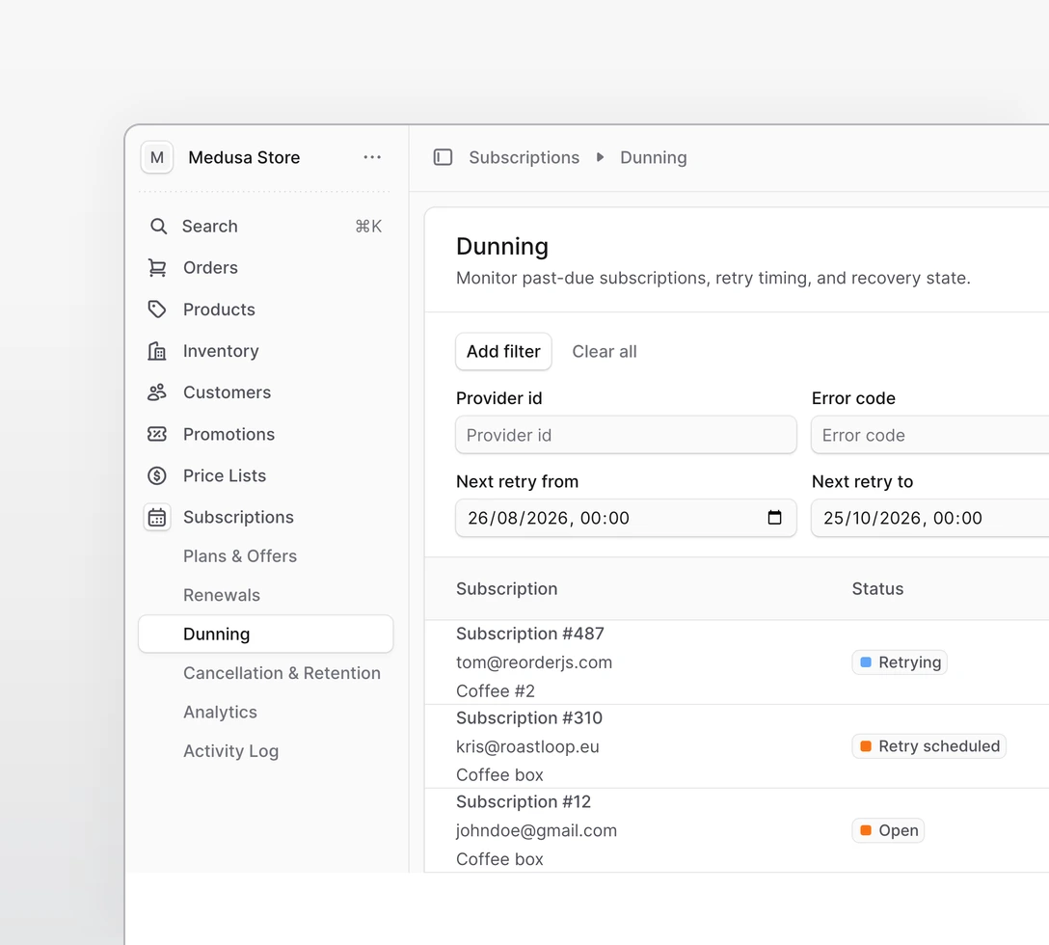
Task: Select the Dunning submenu item
Action: pyautogui.click(x=266, y=634)
